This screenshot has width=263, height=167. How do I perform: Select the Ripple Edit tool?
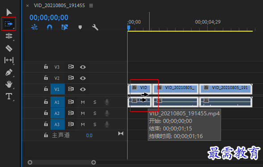point(9,36)
